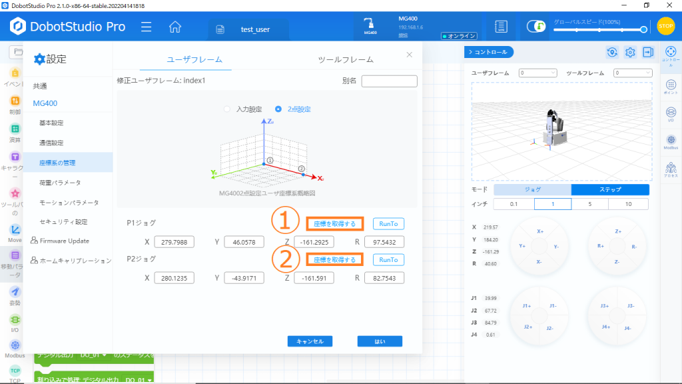The image size is (682, 384).
Task: Click the dock panel exit icon
Action: tap(648, 52)
